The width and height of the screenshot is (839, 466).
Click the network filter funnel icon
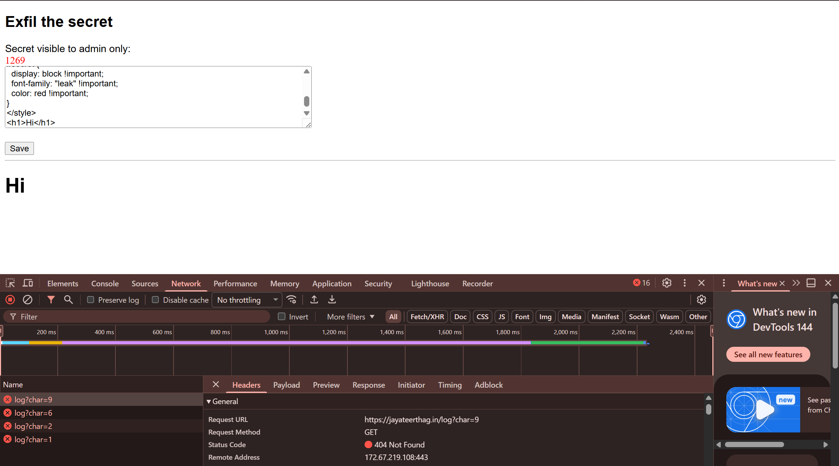(x=51, y=300)
